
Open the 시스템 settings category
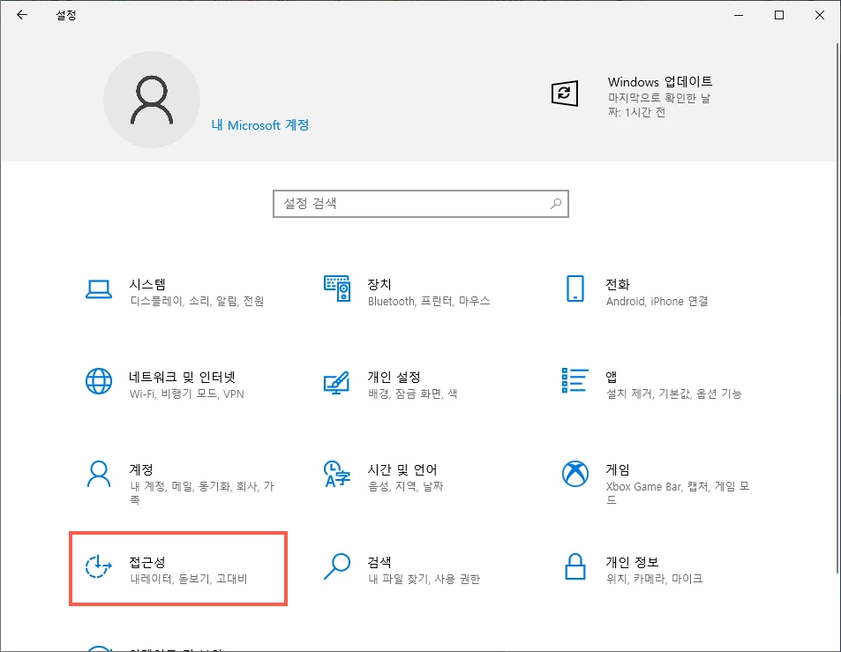(150, 293)
